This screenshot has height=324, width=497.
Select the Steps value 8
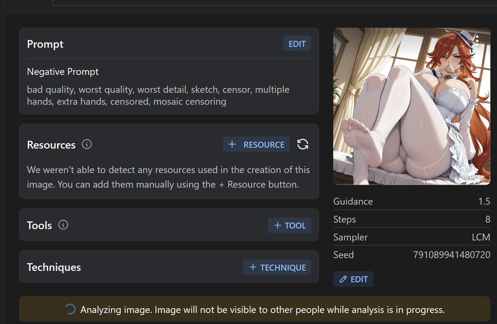[x=488, y=219]
